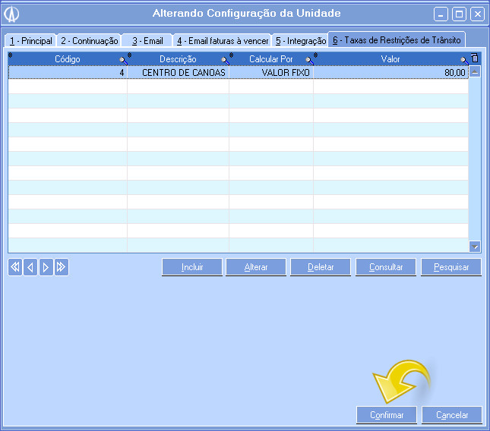Select the VALOR FIXO cell
Screen dimensions: 490x431
pos(271,72)
